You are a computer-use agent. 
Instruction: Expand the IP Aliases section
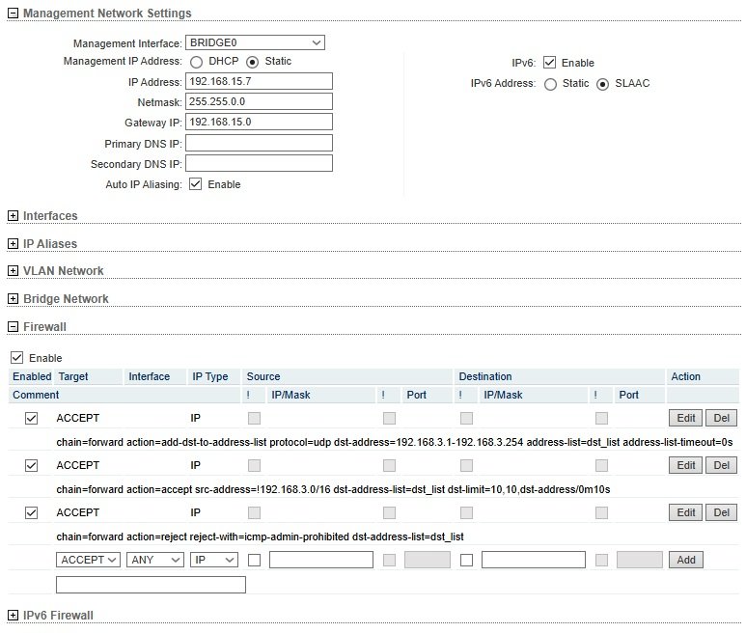13,244
